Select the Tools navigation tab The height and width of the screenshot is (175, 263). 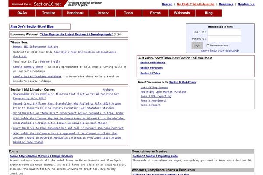click(x=128, y=13)
